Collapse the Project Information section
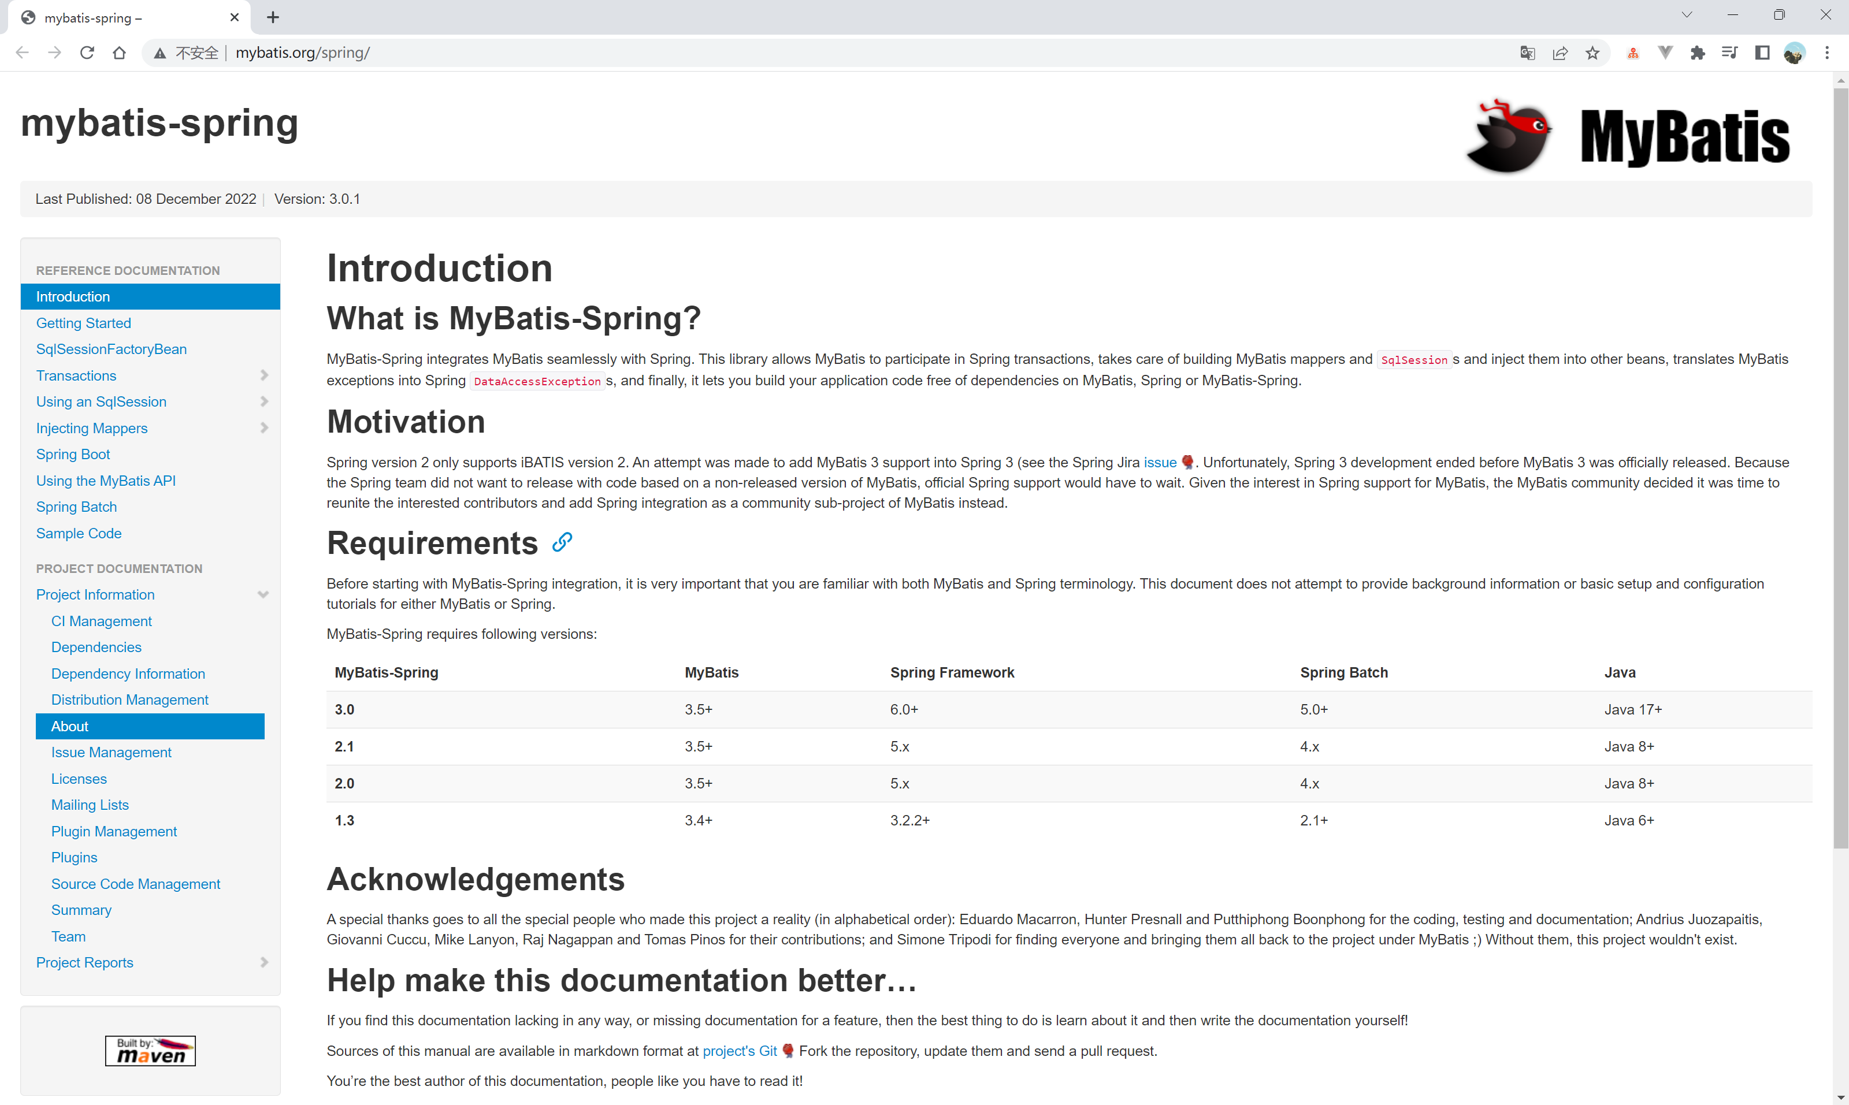The image size is (1849, 1105). [263, 594]
